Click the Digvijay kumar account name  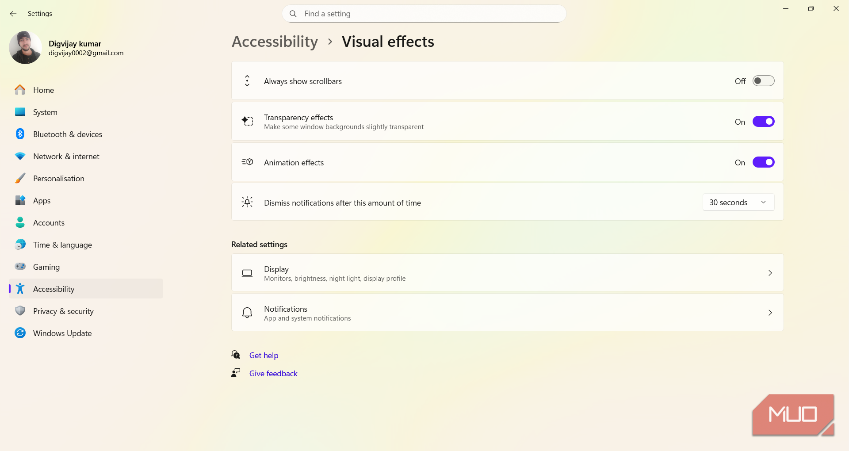pyautogui.click(x=75, y=43)
